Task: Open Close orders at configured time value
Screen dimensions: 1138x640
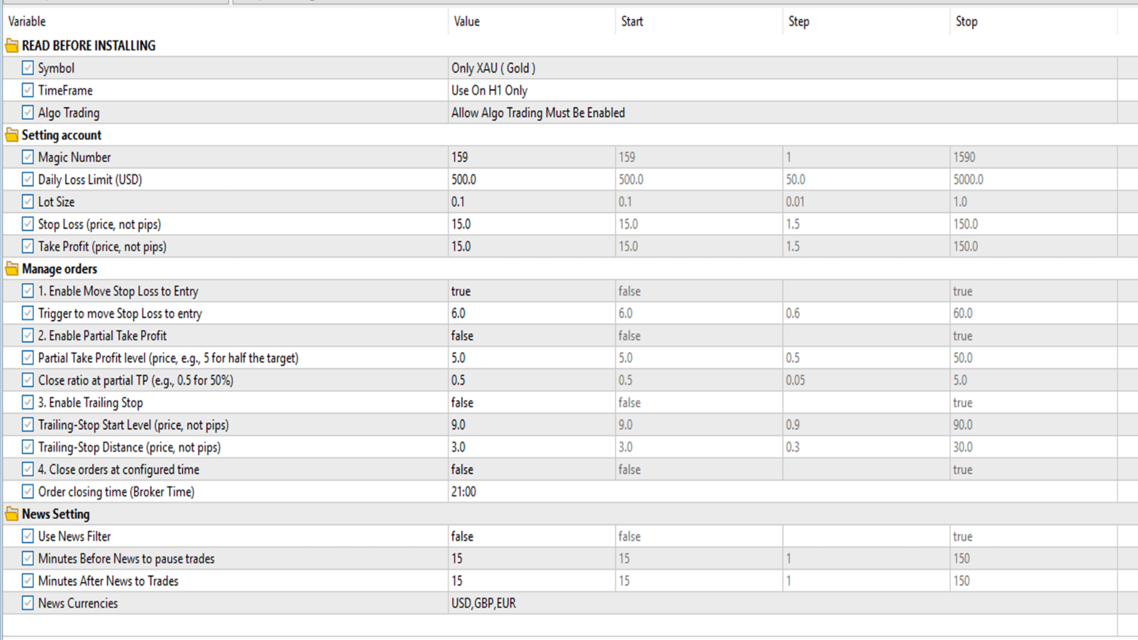Action: (x=532, y=469)
